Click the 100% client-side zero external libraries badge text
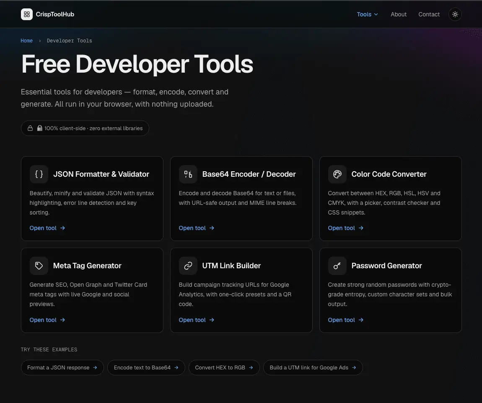Screen dimensions: 482x403 [x=93, y=128]
